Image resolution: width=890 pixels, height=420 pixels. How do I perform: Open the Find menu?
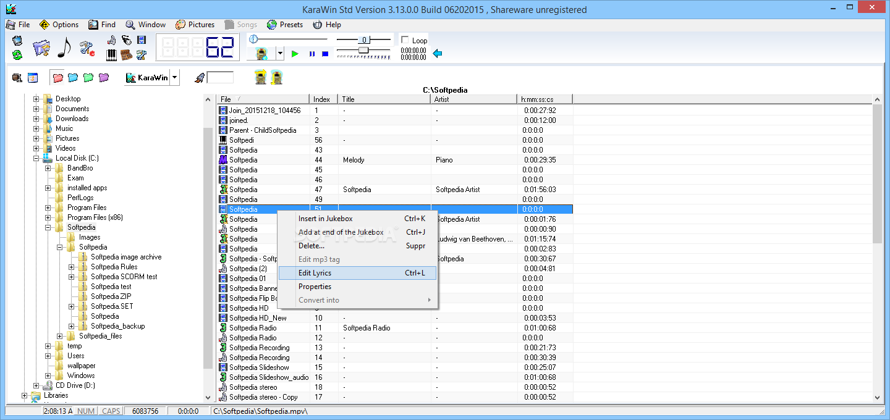tap(103, 25)
